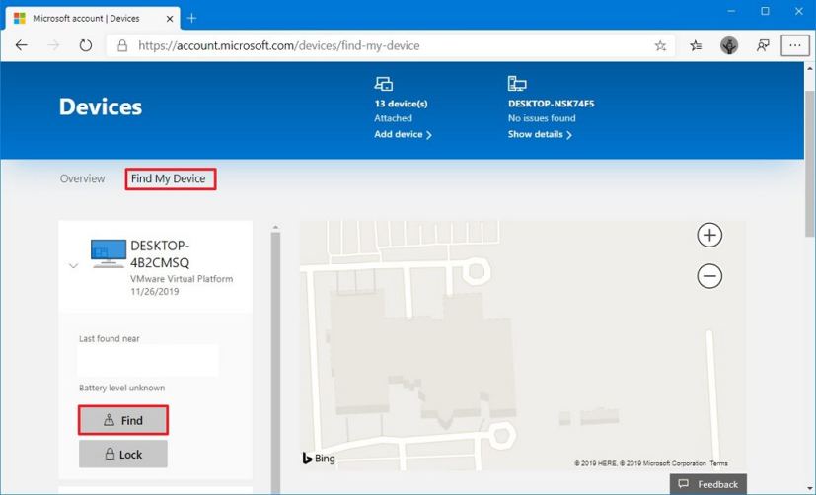Click the up arrow on page scrollbar
Viewport: 816px width, 495px height.
(x=810, y=68)
